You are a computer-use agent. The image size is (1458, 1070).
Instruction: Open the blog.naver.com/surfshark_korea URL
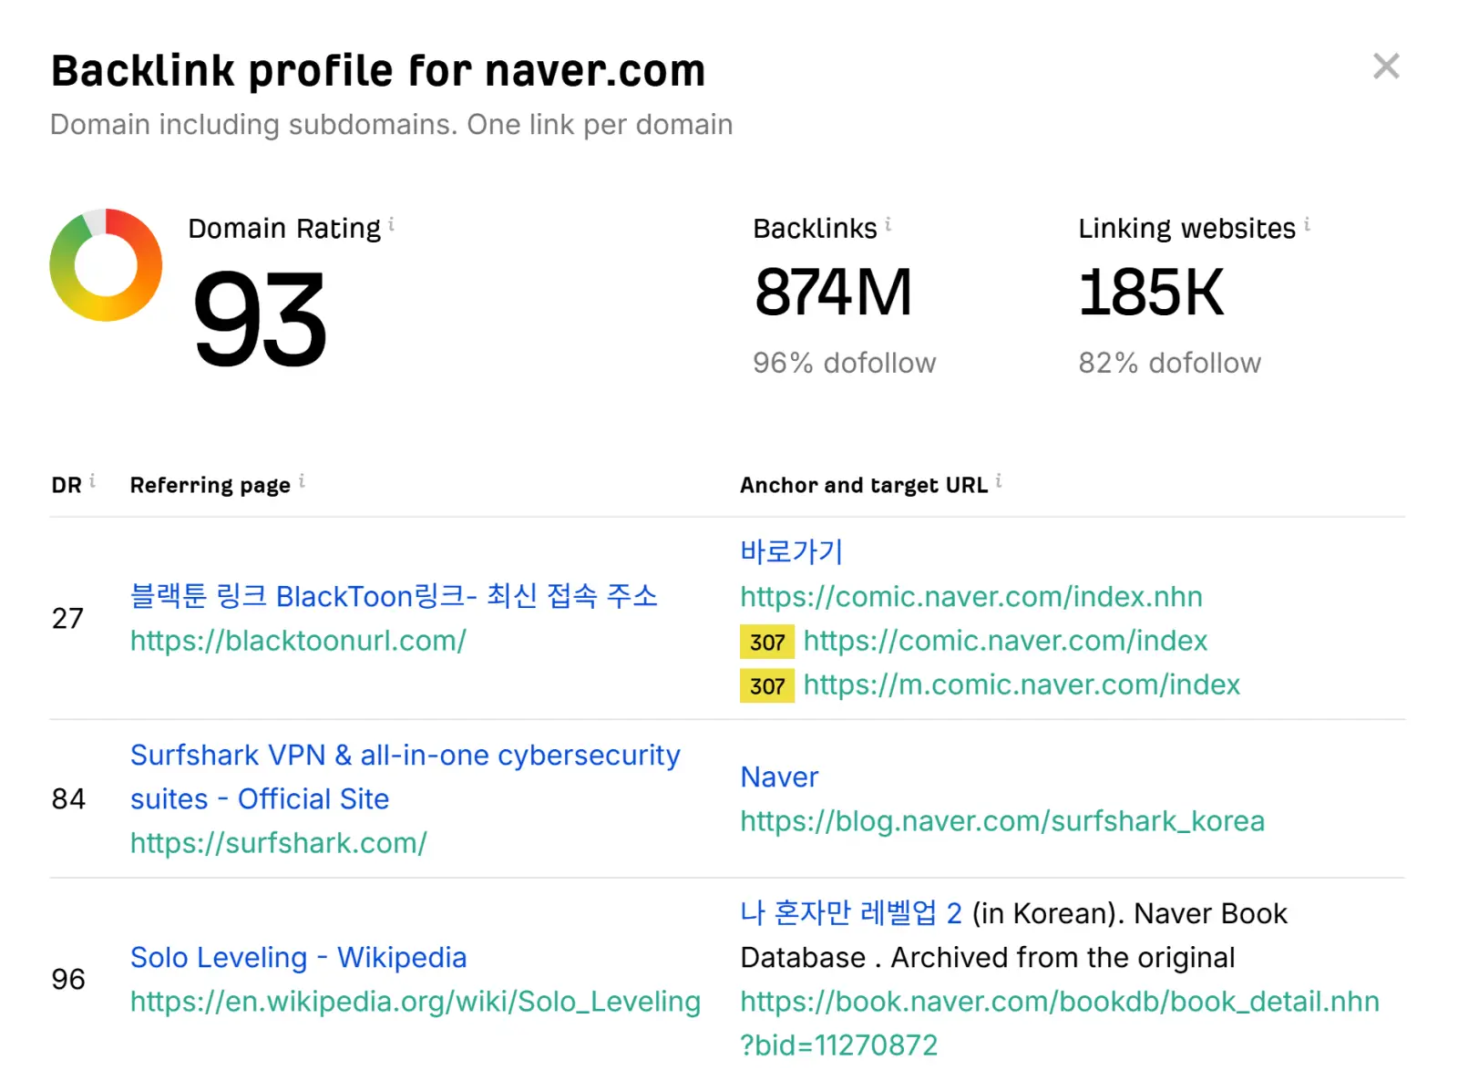[x=1002, y=821]
